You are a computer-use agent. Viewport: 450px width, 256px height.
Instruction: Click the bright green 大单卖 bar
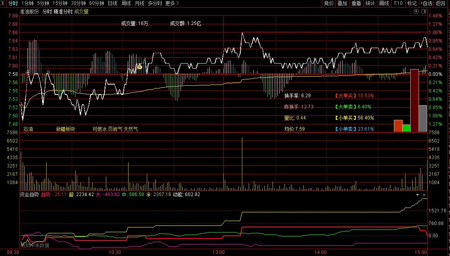point(406,128)
